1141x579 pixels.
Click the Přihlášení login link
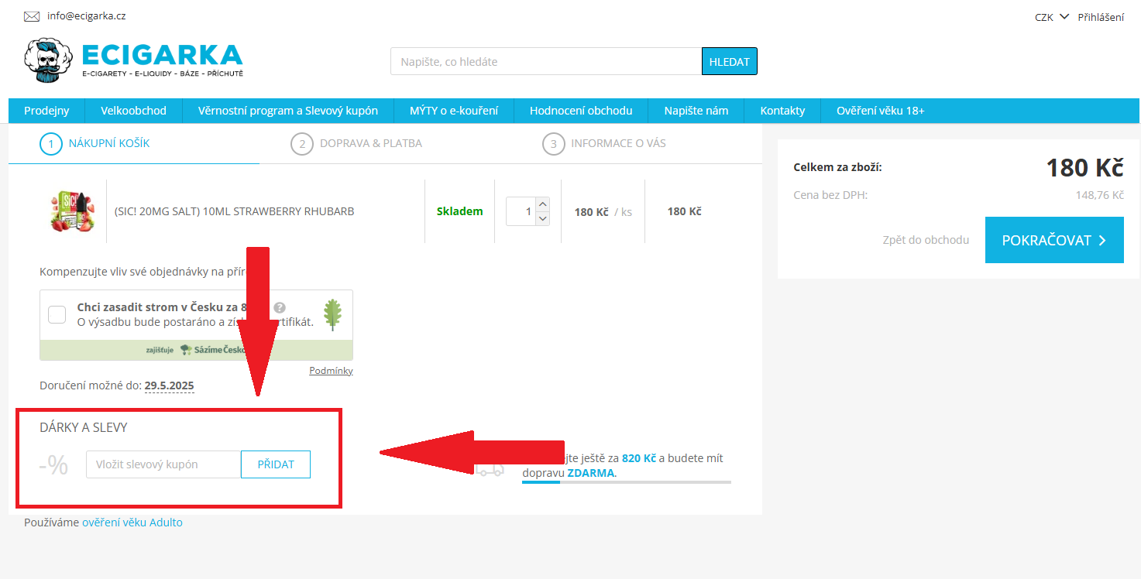[x=1101, y=17]
